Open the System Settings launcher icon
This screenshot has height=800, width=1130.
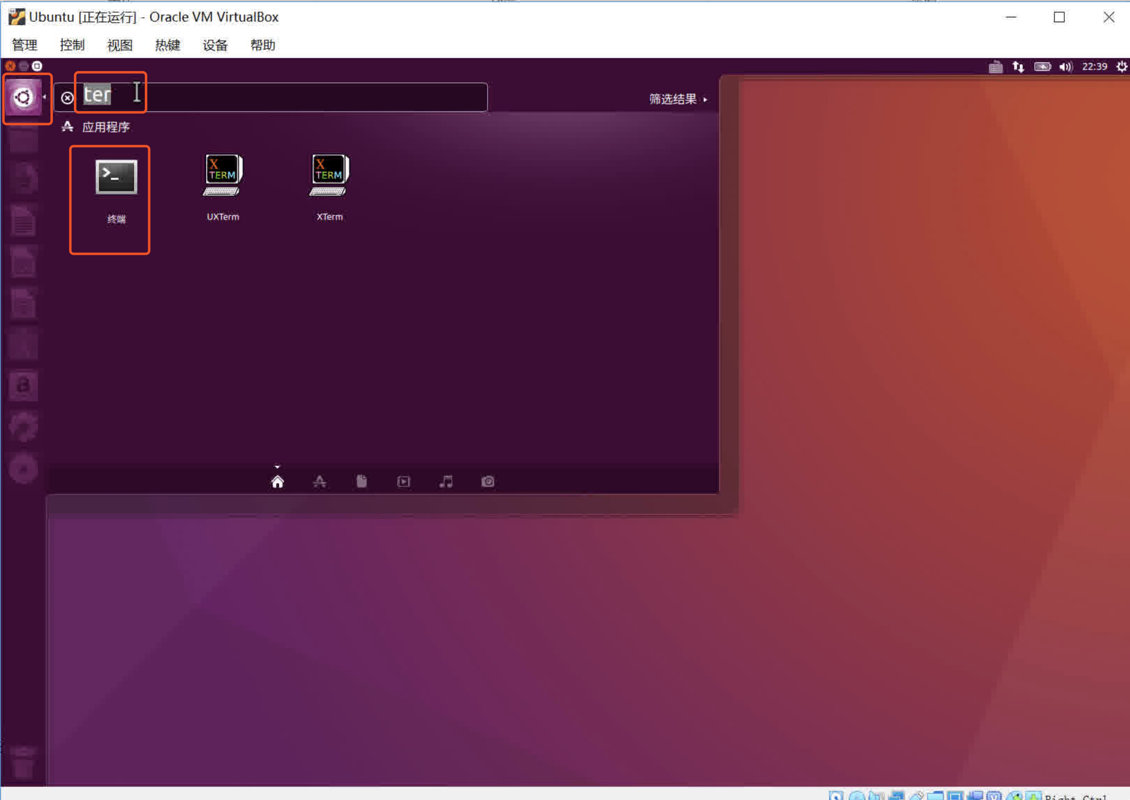pos(23,427)
